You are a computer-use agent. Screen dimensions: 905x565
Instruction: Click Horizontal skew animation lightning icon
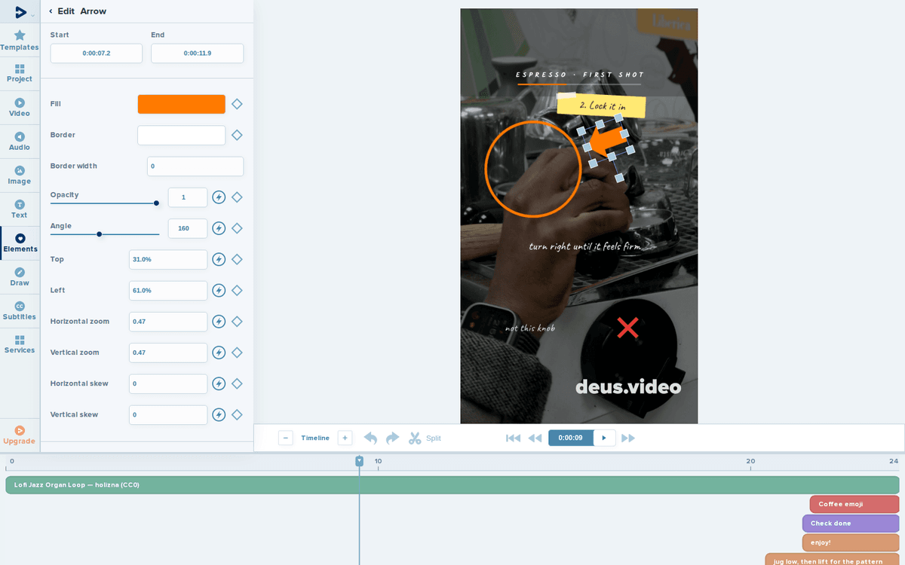point(219,383)
